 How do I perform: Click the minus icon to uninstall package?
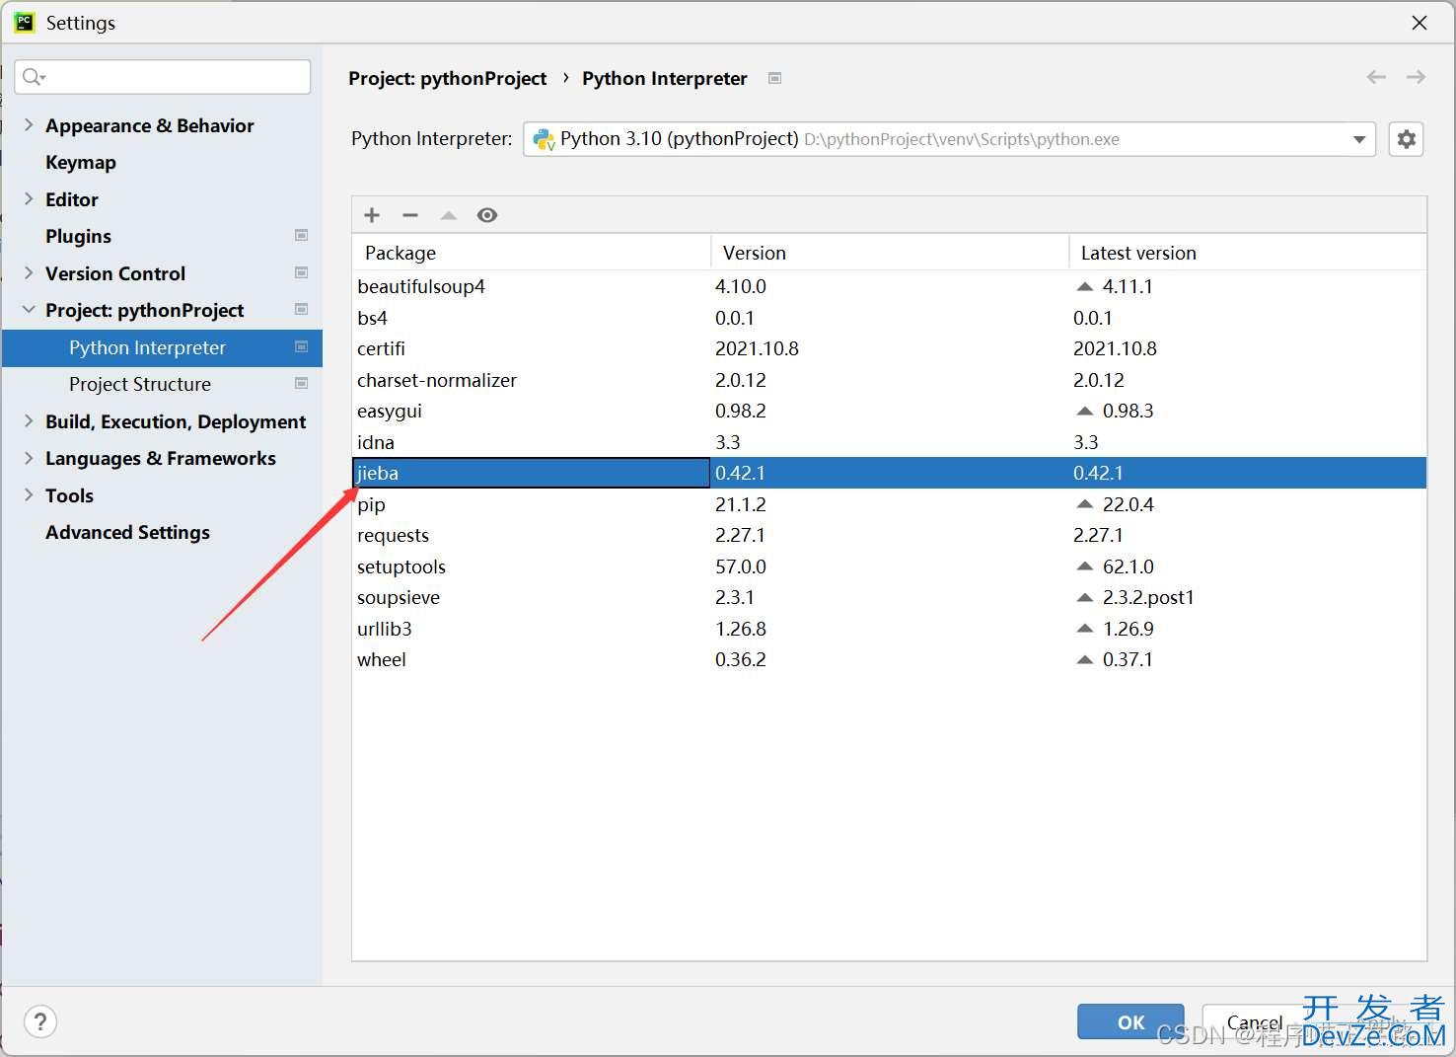click(410, 215)
